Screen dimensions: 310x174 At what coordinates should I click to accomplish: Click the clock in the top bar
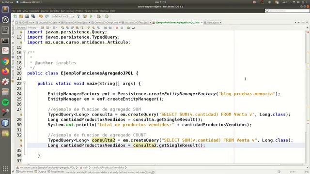(x=160, y=2)
